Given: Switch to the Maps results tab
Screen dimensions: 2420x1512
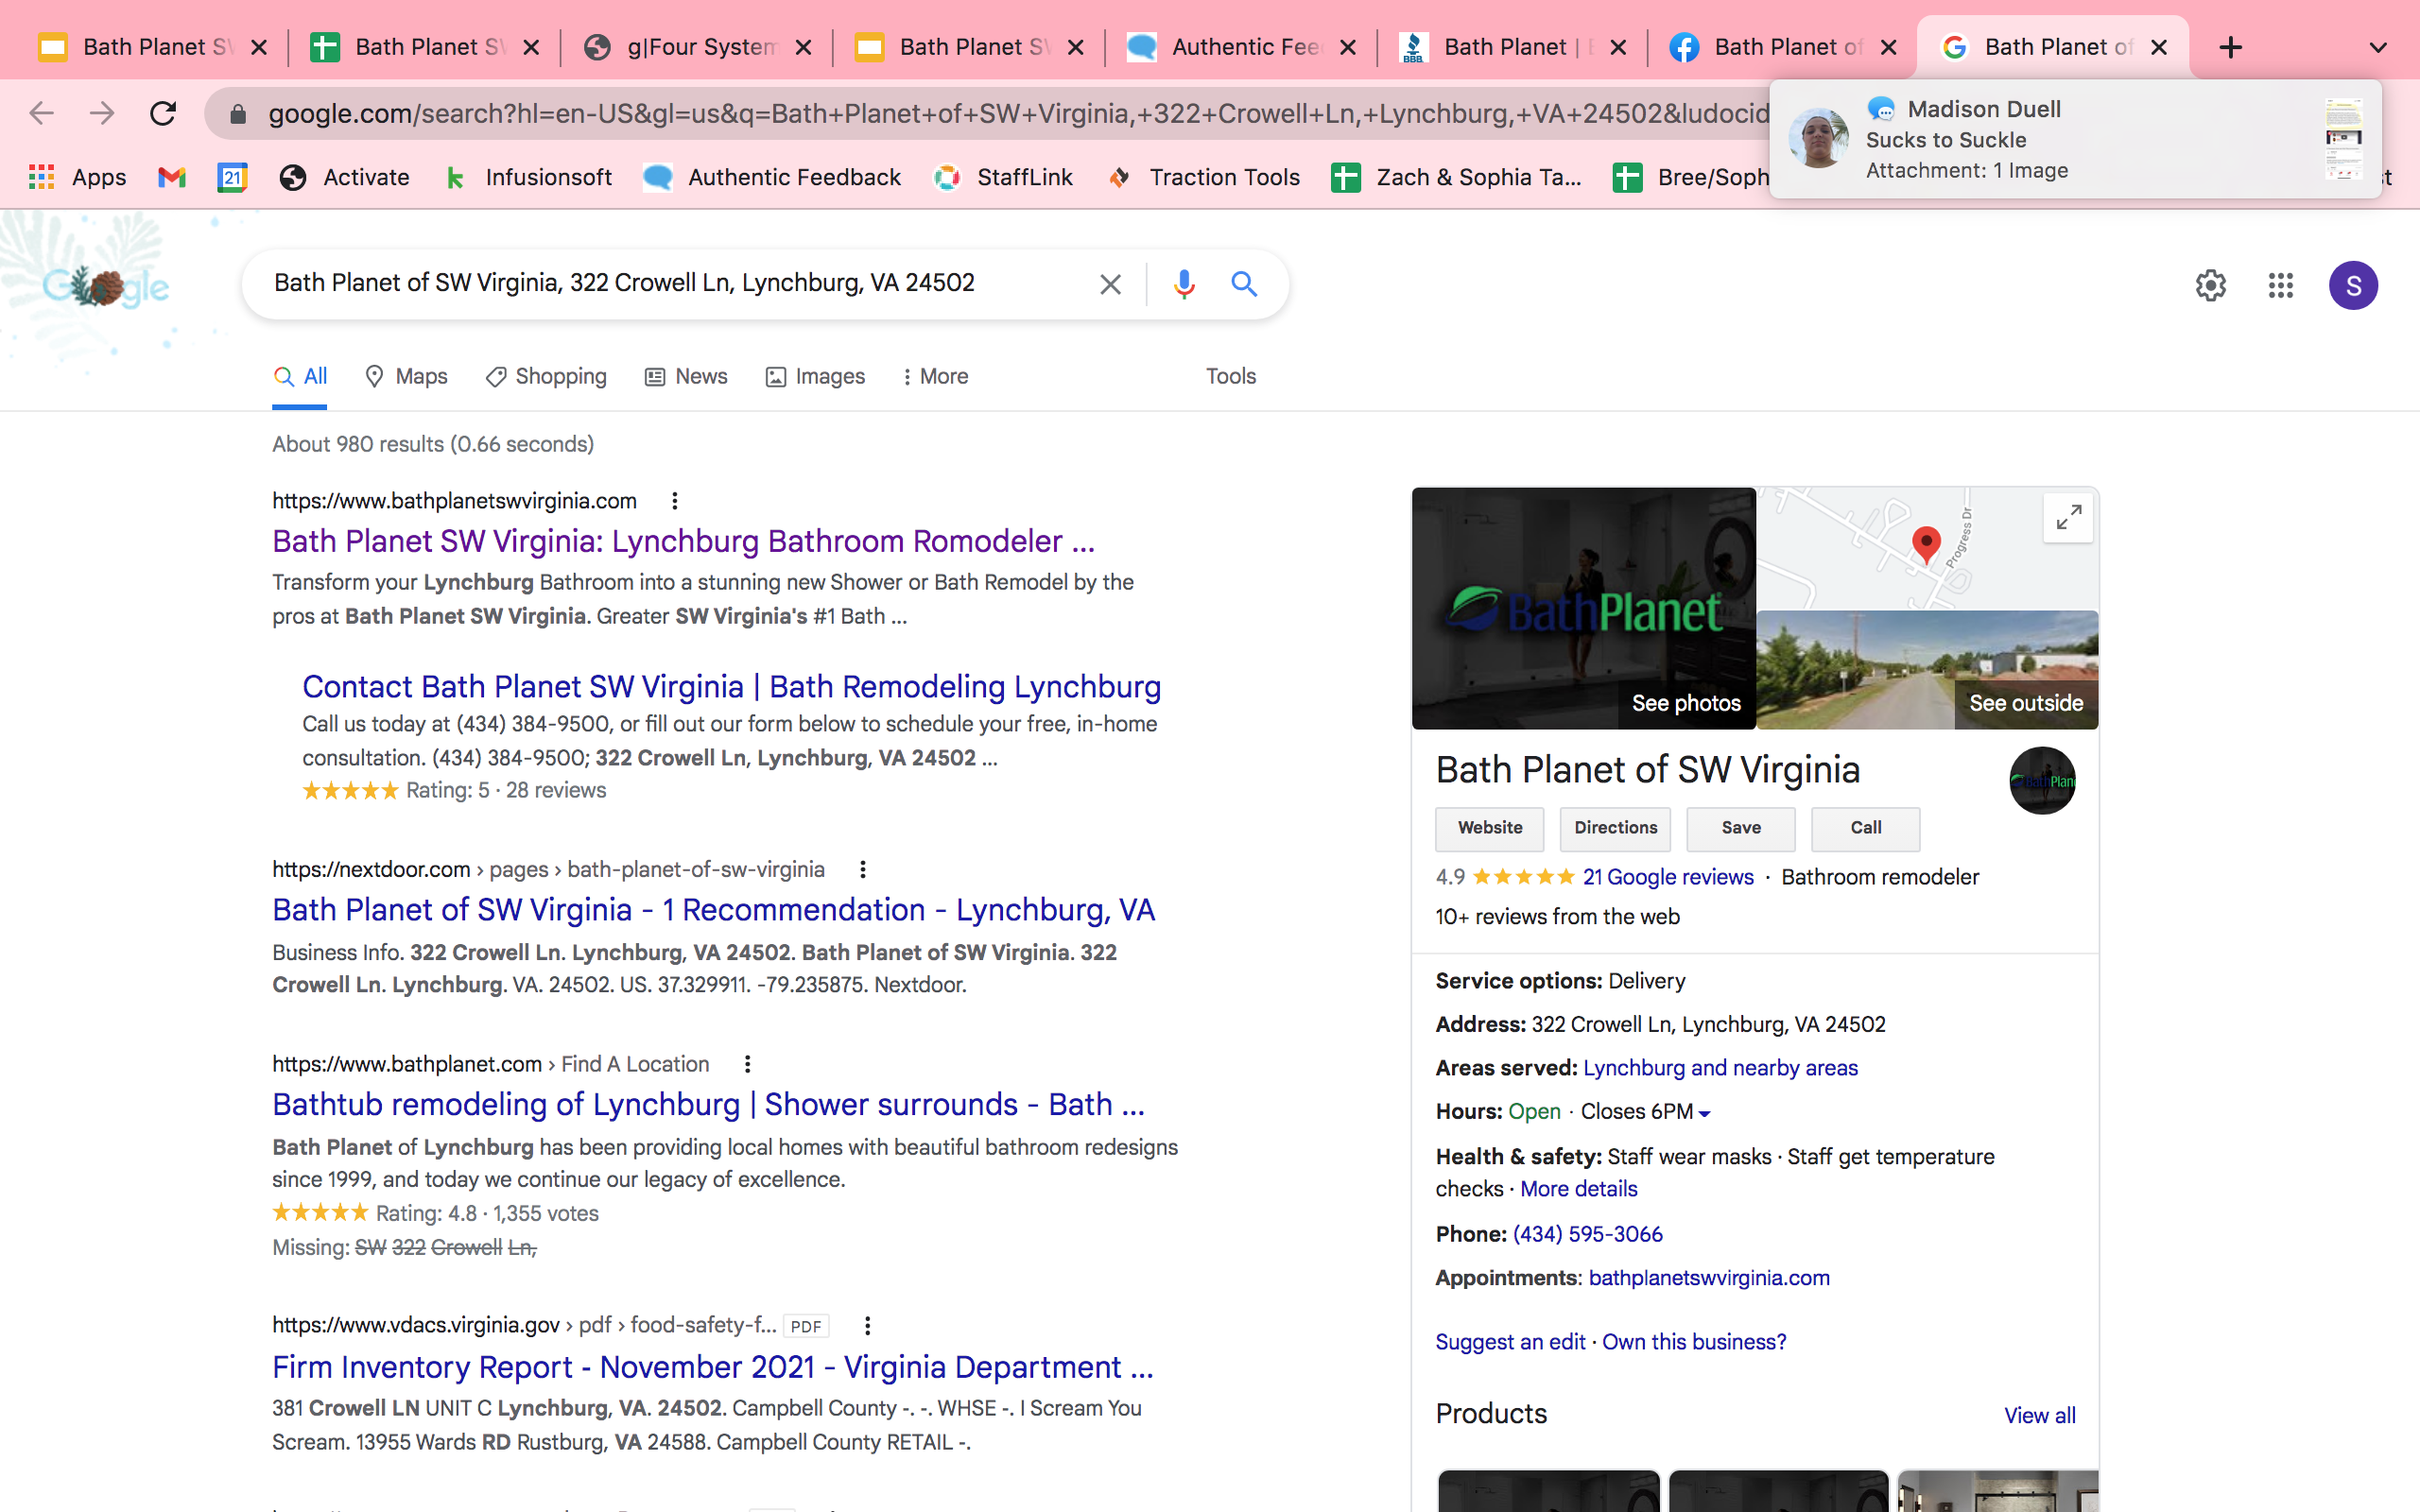Looking at the screenshot, I should (407, 377).
